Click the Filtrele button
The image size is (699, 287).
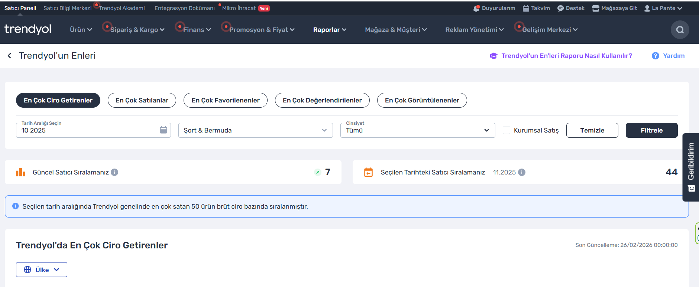651,130
